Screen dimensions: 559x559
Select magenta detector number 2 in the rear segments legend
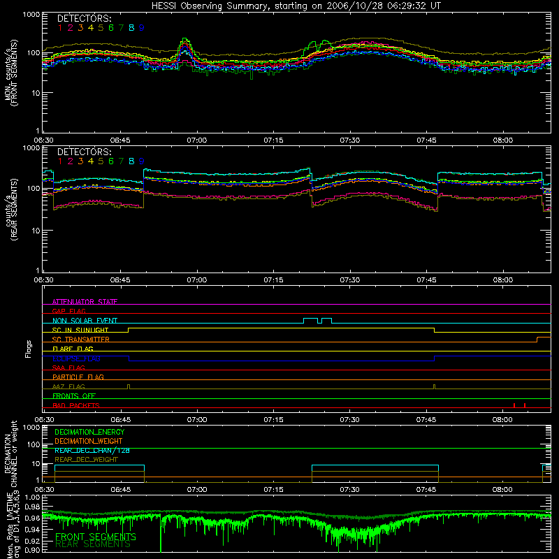tap(71, 161)
